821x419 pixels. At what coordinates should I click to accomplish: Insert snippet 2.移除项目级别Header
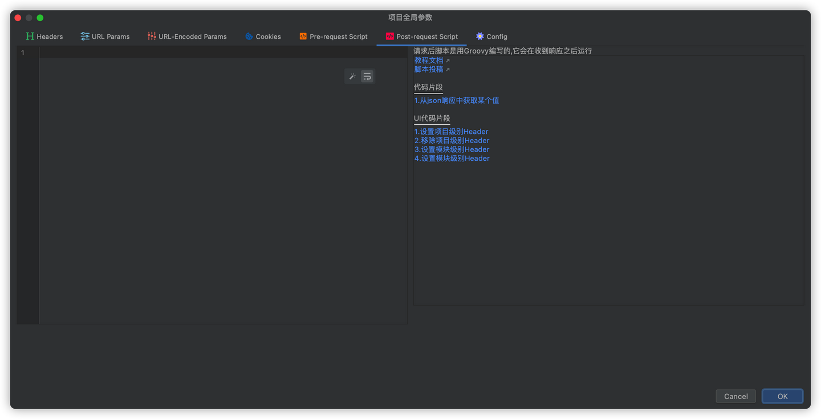[x=452, y=140]
